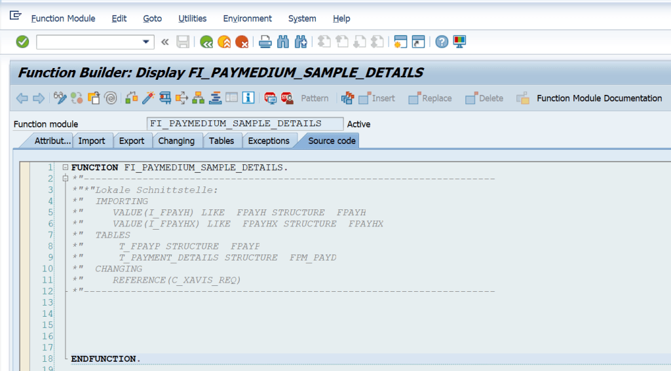Screen dimensions: 671x371
Task: Click the Create New Session icon
Action: pos(400,42)
